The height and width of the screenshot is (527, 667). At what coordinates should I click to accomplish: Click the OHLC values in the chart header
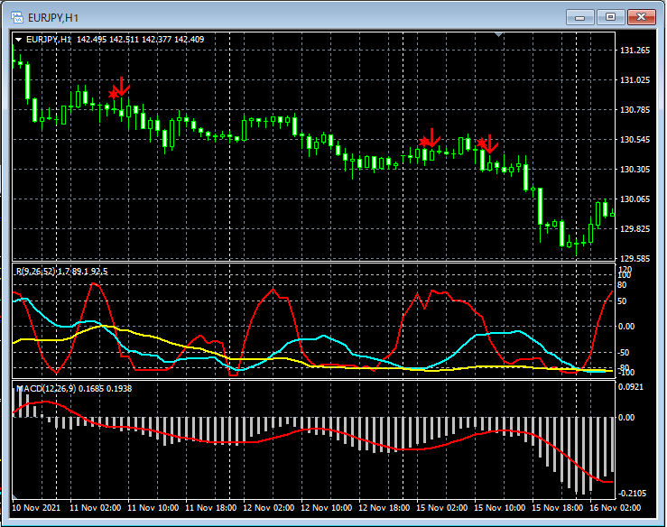click(140, 39)
